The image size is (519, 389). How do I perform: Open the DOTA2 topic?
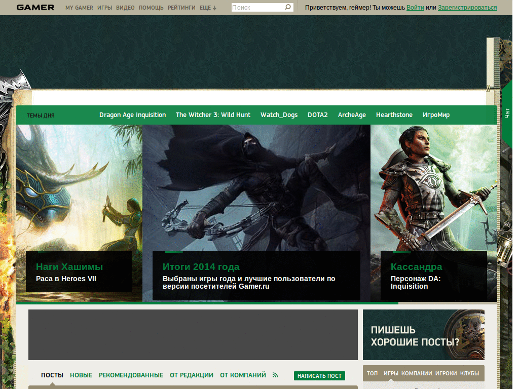coord(317,115)
